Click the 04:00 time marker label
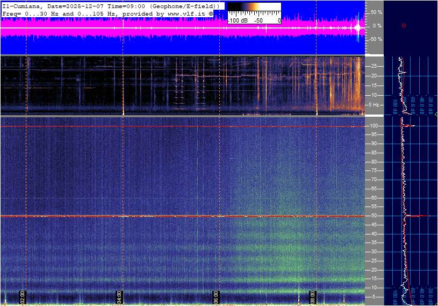Image resolution: width=438 pixels, height=306 pixels. (x=119, y=296)
